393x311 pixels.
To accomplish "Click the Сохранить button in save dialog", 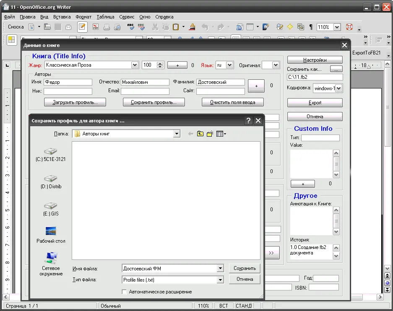I will 245,268.
